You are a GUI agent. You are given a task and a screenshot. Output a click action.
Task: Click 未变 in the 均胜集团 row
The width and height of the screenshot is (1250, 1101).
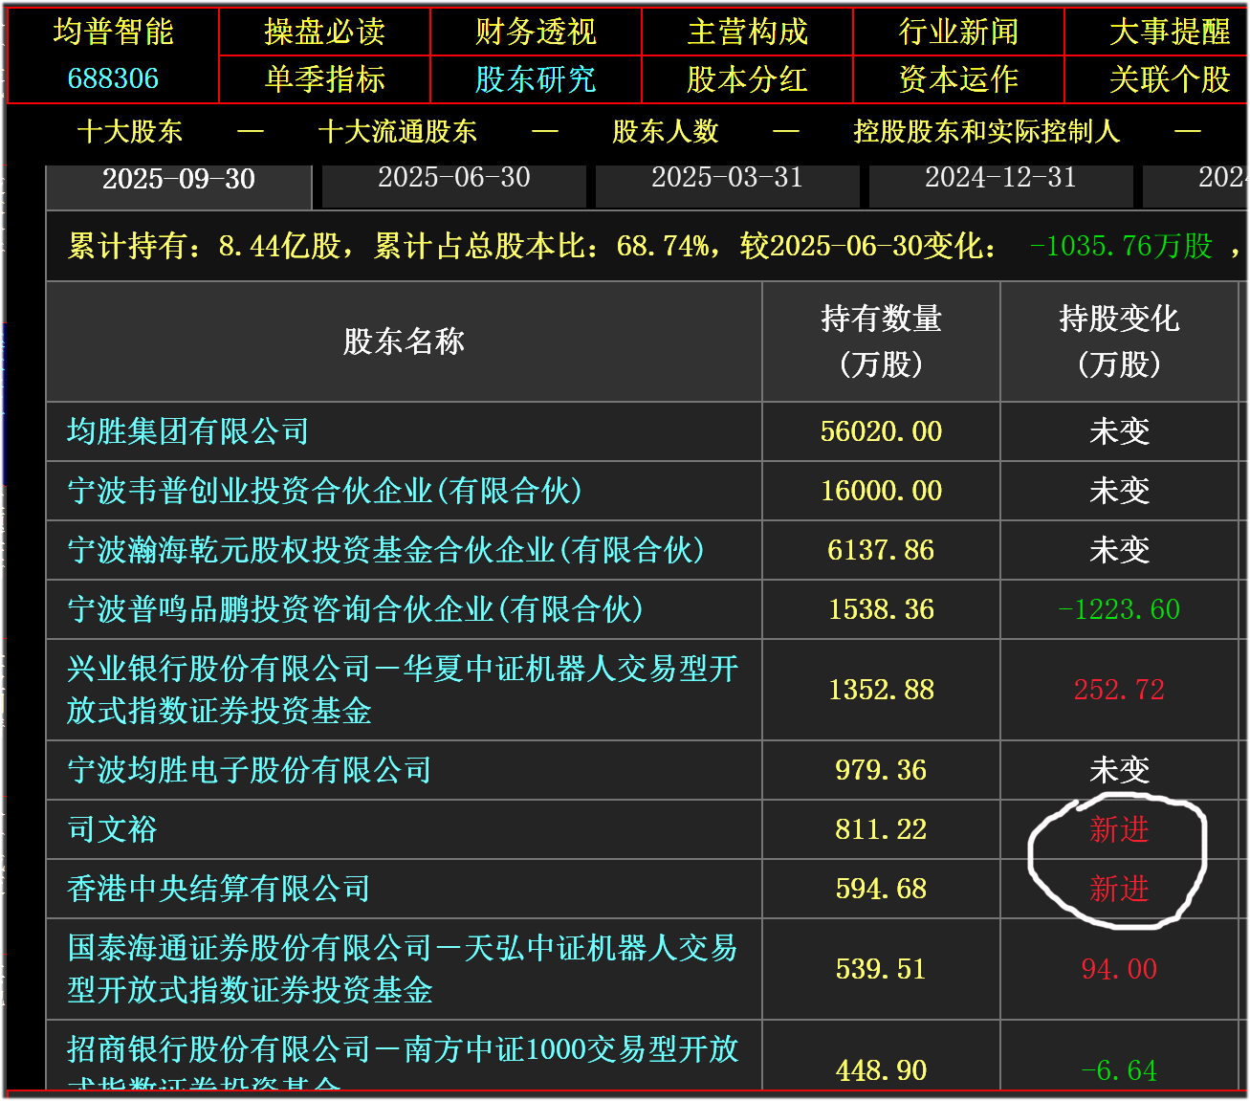tap(1119, 431)
